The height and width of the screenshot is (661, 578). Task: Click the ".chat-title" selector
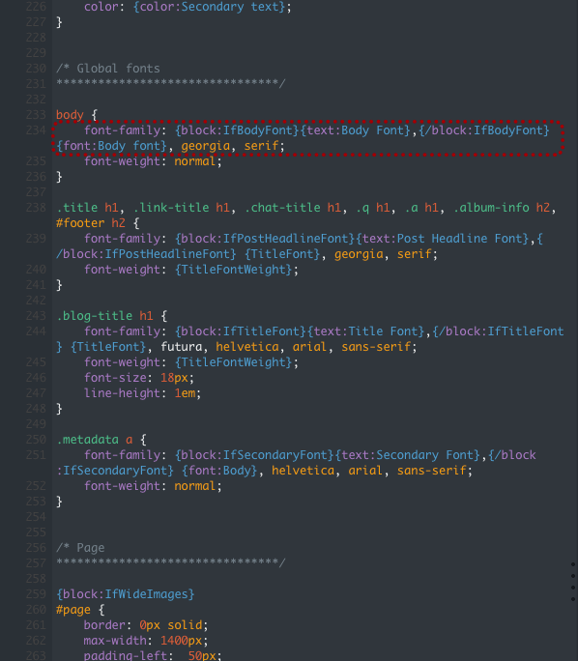pyautogui.click(x=282, y=208)
